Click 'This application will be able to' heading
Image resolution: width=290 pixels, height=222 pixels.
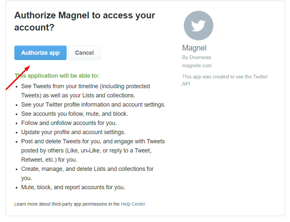pyautogui.click(x=57, y=76)
